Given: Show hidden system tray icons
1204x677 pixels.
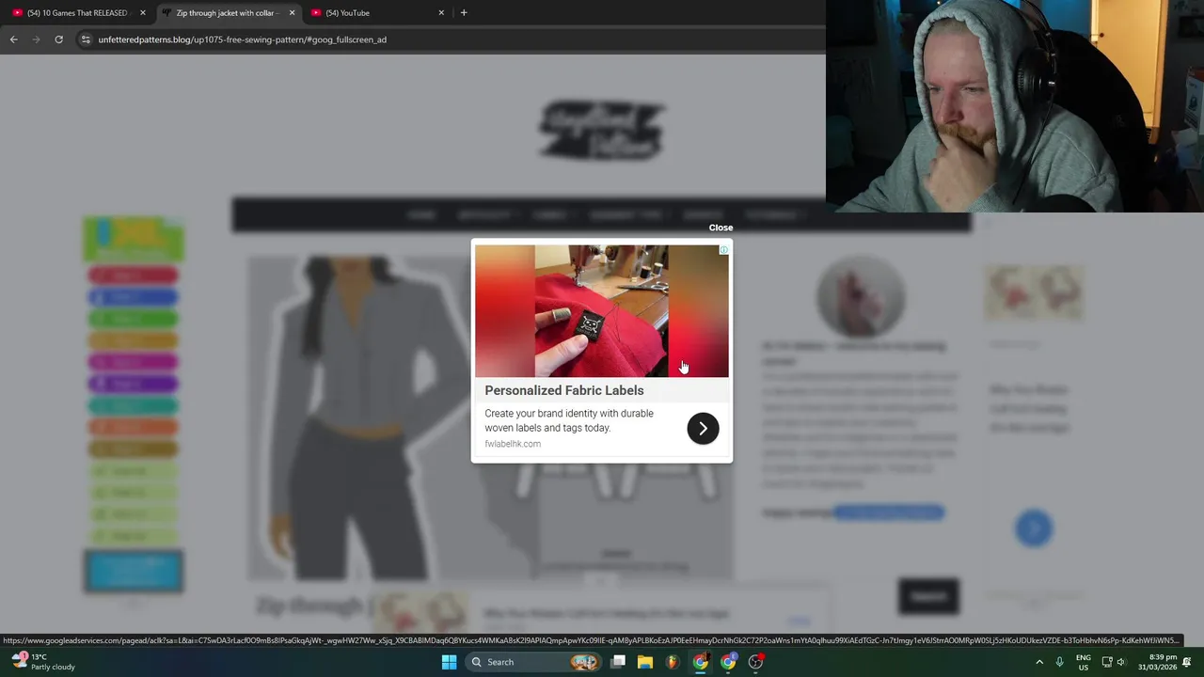Looking at the screenshot, I should coord(1039,662).
